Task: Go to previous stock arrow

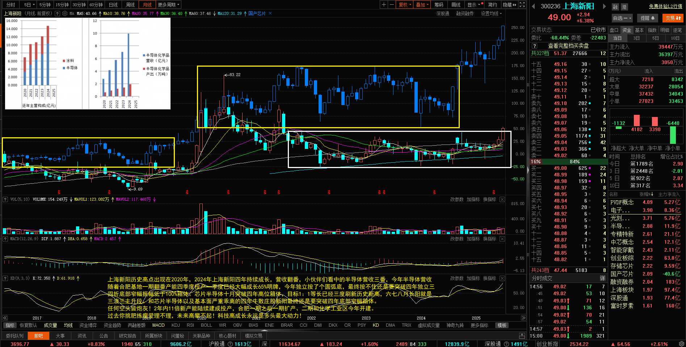Action: [x=533, y=6]
